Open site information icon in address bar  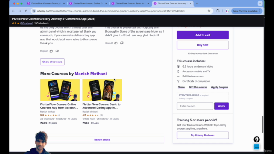pyautogui.click(x=34, y=11)
